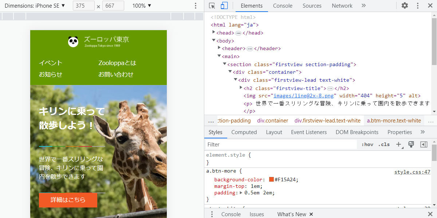Close DevTools panel with X
Image resolution: width=437 pixels, height=218 pixels.
430,6
